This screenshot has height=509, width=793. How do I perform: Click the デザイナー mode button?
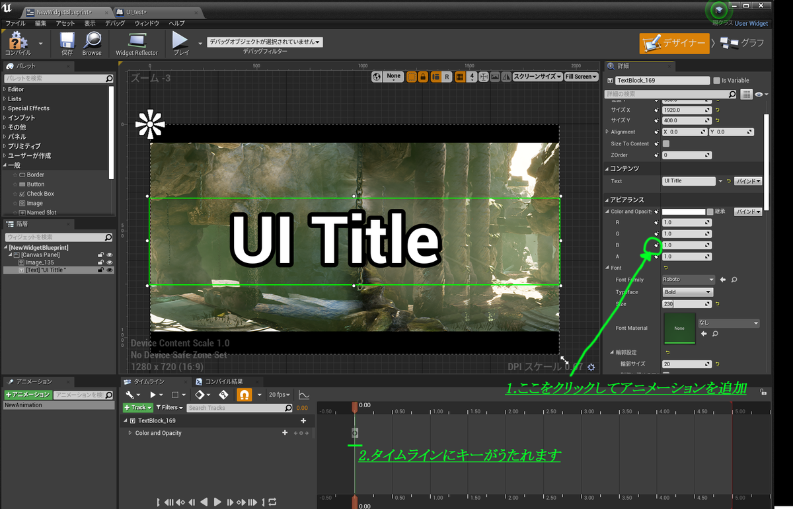[x=674, y=43]
